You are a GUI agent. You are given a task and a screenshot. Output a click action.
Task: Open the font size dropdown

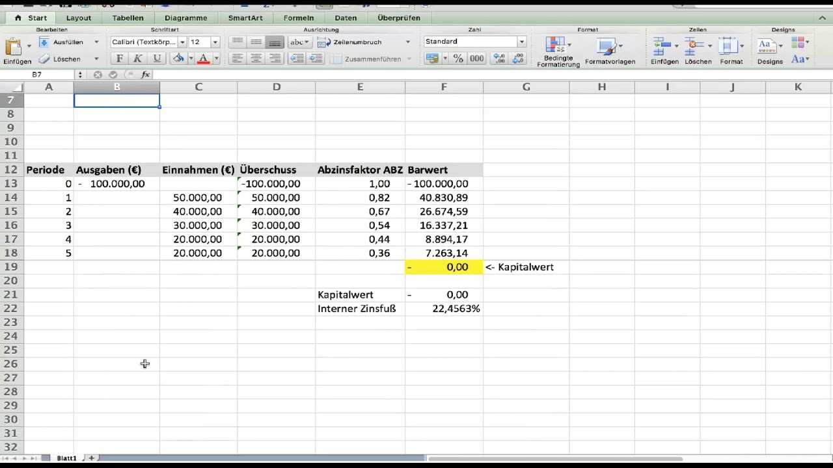(x=215, y=42)
